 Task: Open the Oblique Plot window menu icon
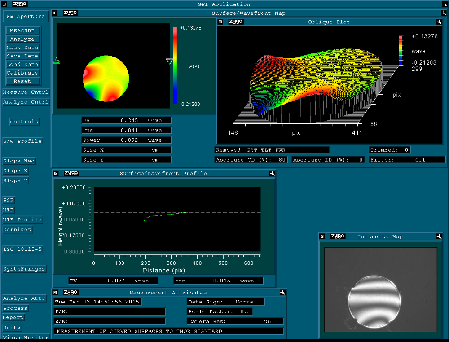click(220, 22)
